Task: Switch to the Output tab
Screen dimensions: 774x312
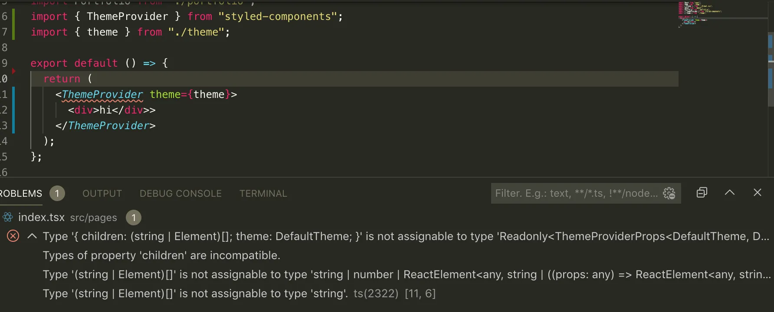Action: (x=102, y=194)
